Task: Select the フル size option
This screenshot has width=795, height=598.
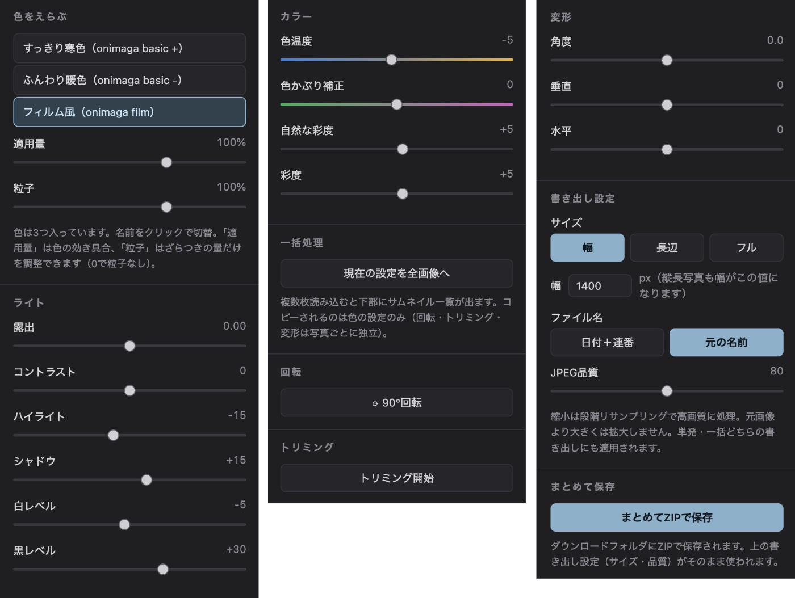Action: tap(746, 248)
